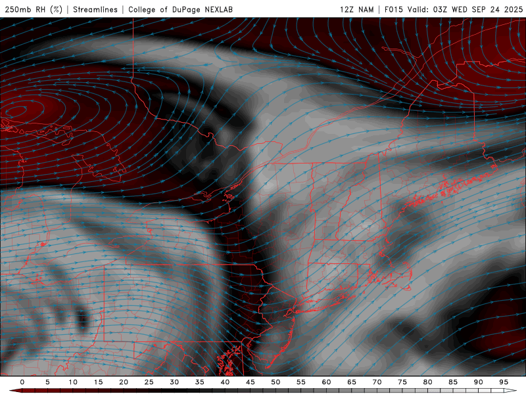Click the '50' color scale label
The width and height of the screenshot is (526, 394).
[275, 382]
